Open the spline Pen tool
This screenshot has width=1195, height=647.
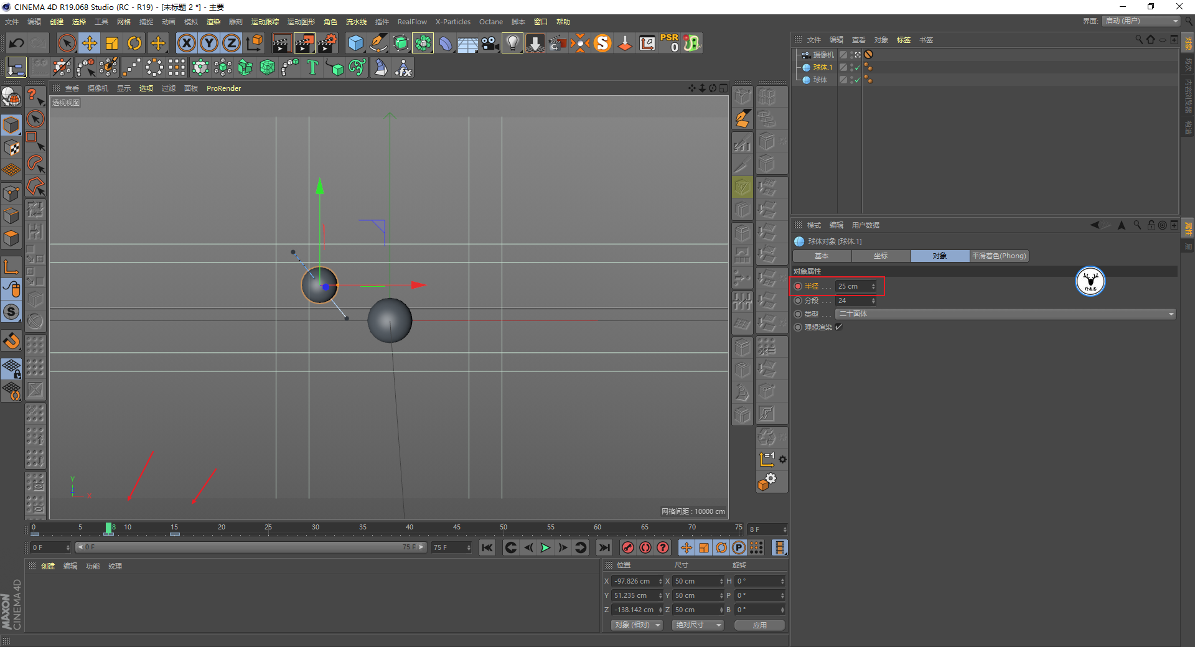[x=378, y=43]
